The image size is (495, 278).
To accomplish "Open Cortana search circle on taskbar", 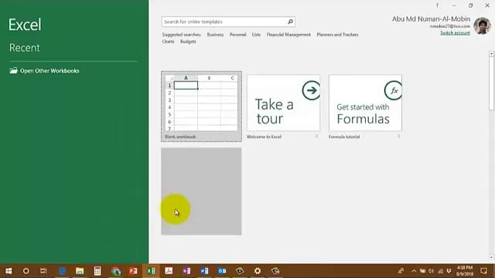I will point(26,271).
